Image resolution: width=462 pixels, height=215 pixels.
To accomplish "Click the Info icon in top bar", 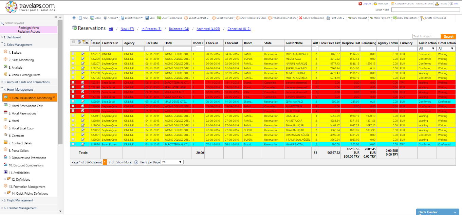I will 451,4.
